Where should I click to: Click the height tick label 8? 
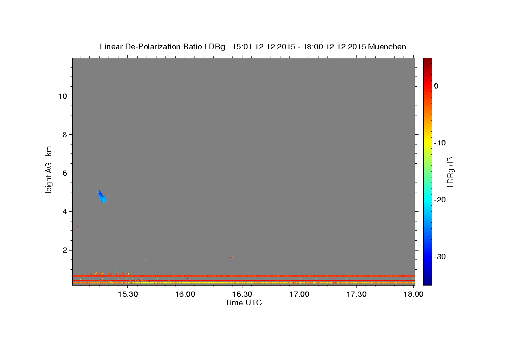(64, 134)
